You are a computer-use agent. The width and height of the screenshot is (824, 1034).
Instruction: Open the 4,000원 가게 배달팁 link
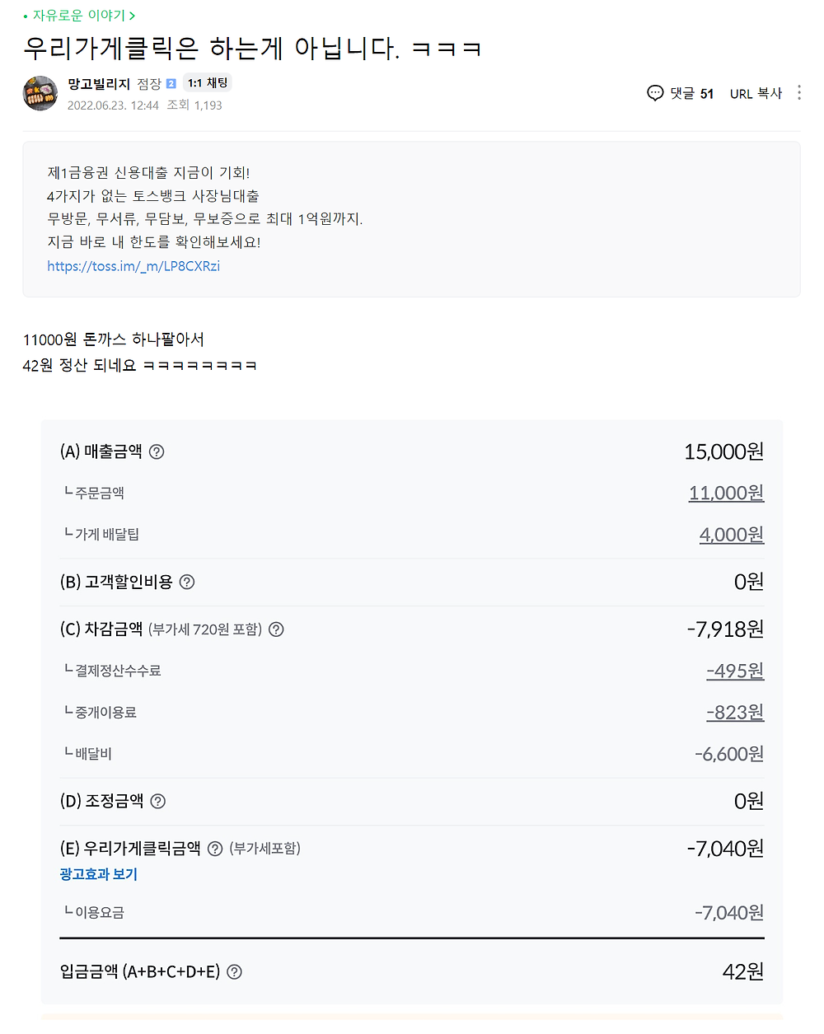[731, 535]
